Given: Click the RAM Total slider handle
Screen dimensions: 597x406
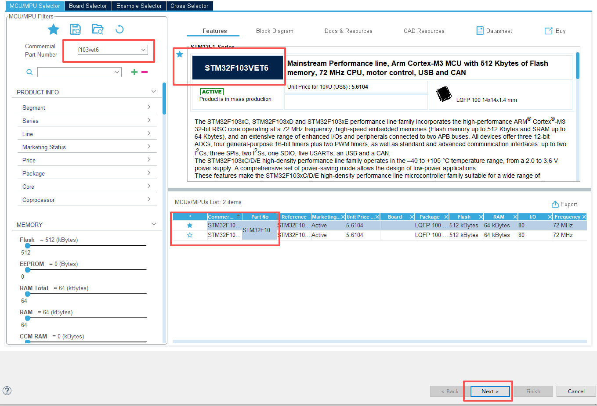Looking at the screenshot, I should pos(28,294).
